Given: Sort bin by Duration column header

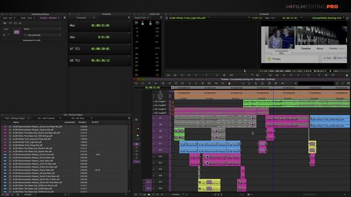Looking at the screenshot, I should click(x=82, y=123).
